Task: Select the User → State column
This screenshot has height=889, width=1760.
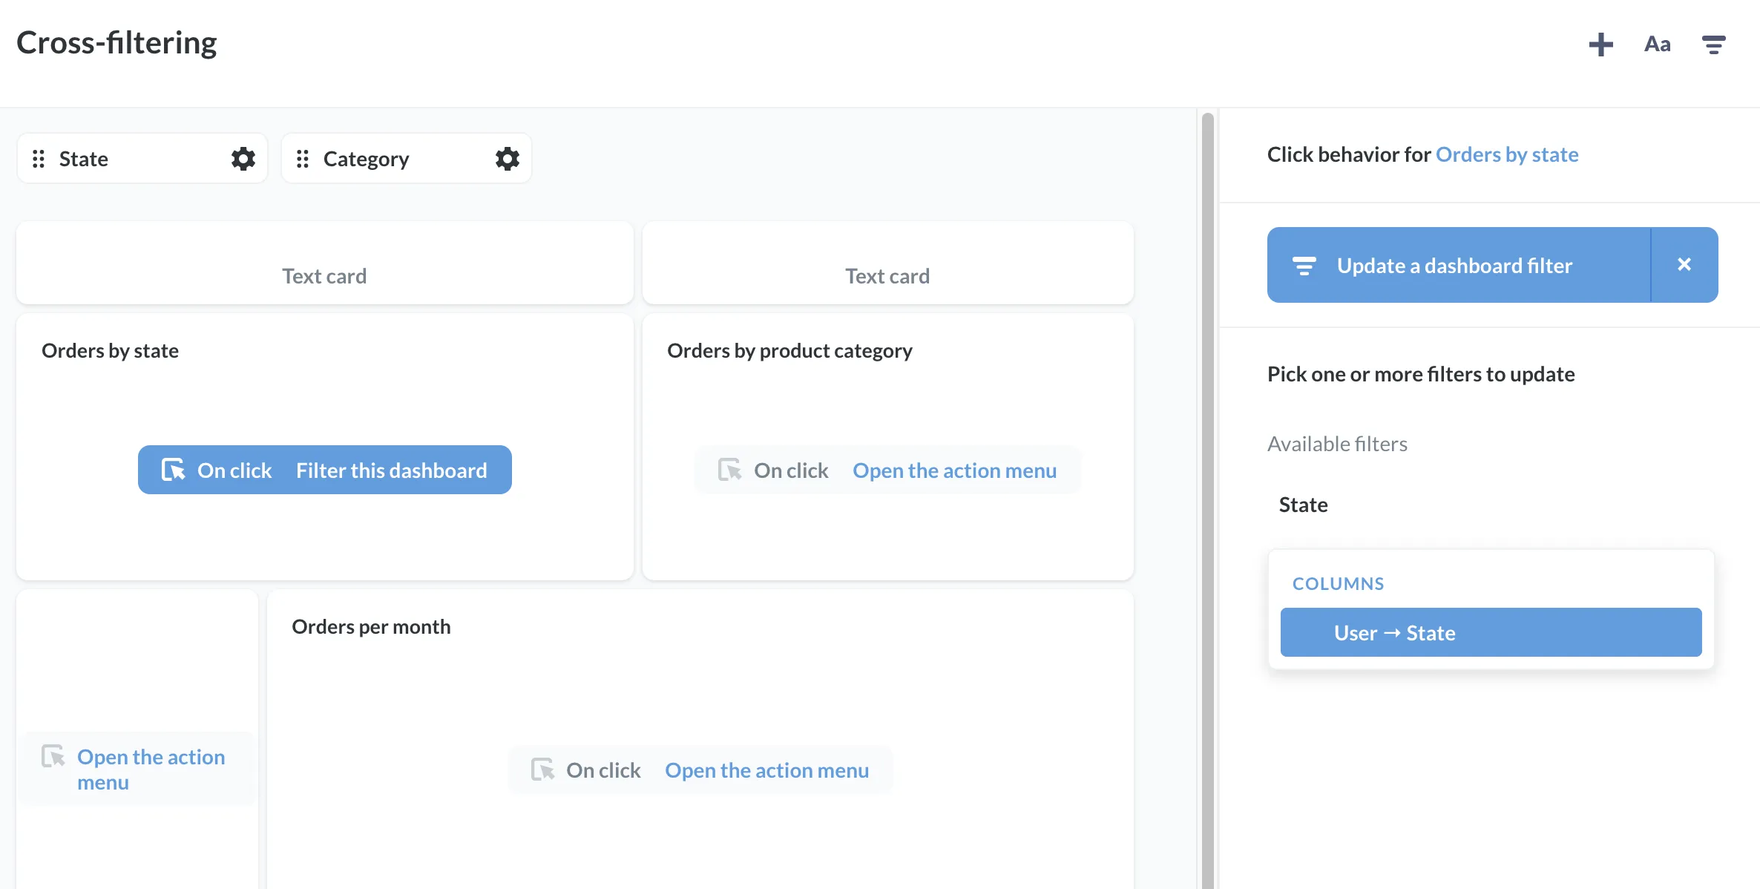Action: click(1490, 632)
